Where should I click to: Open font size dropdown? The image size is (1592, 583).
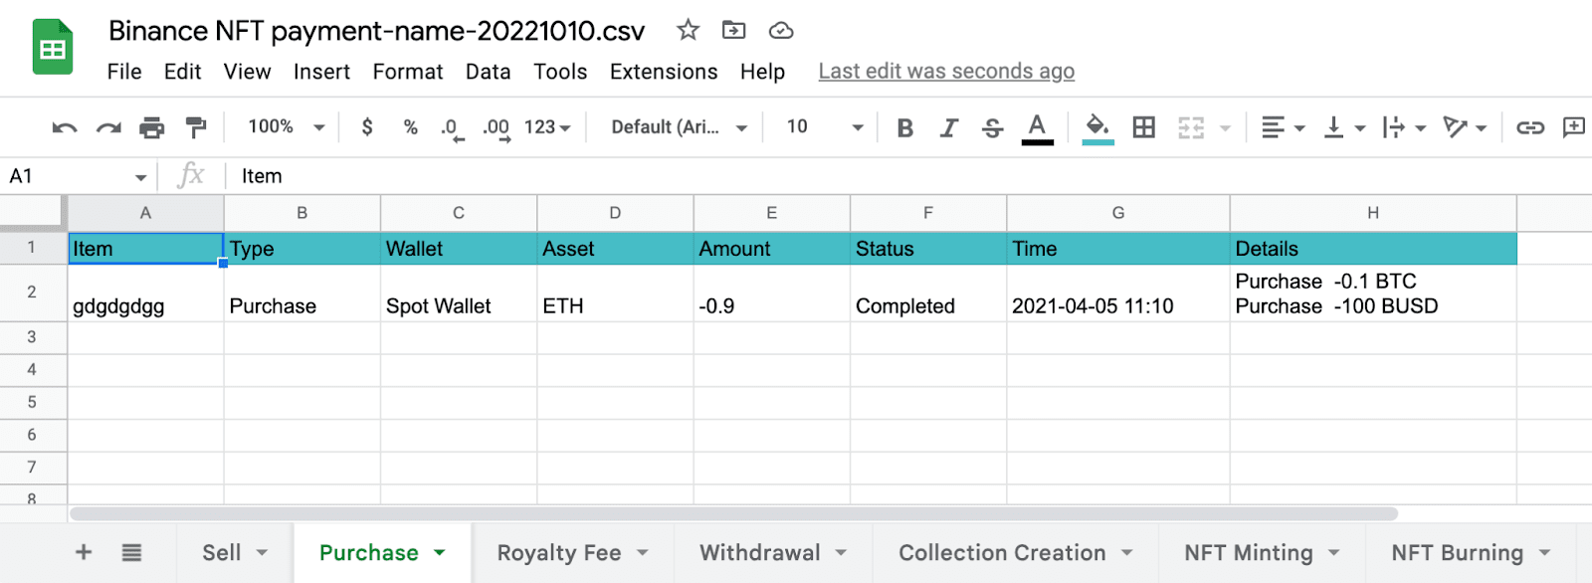click(824, 127)
